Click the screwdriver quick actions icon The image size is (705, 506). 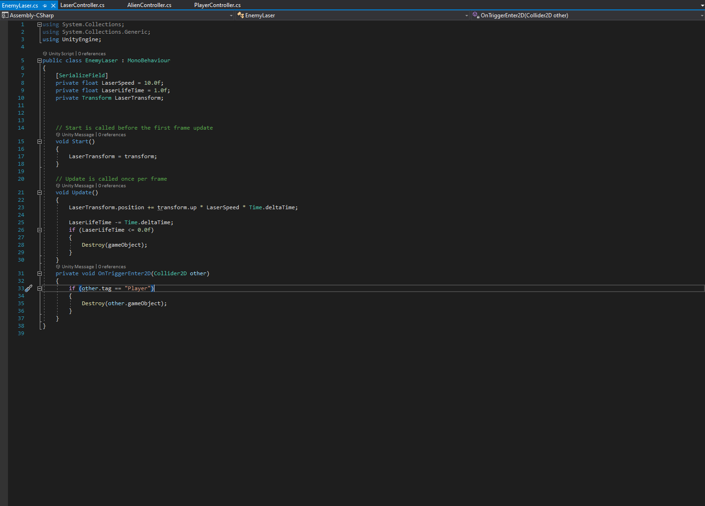(x=29, y=288)
